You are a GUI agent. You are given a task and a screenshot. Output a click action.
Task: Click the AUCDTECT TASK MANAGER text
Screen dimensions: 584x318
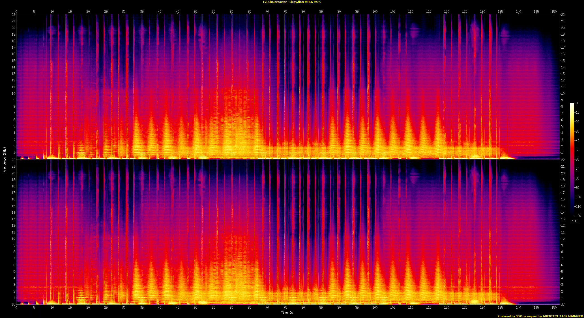point(562,316)
